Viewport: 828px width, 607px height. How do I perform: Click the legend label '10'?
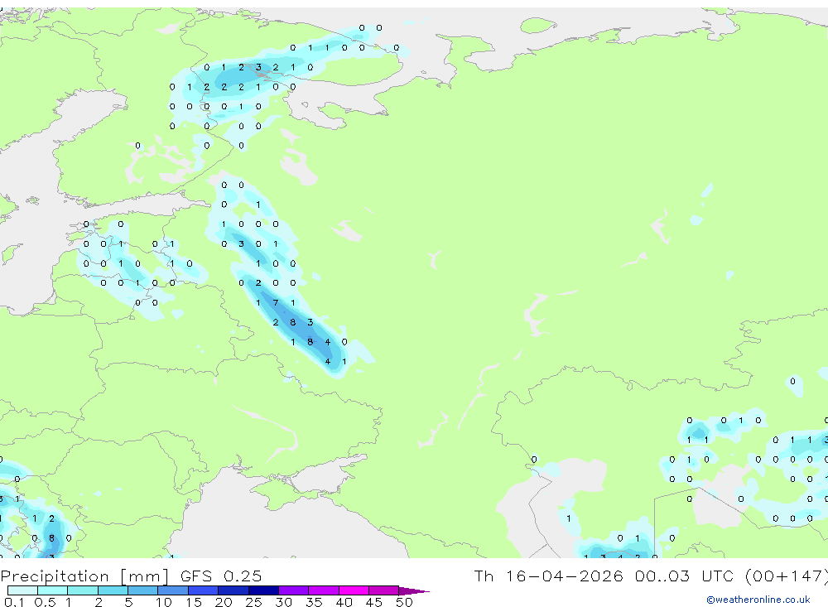(164, 602)
